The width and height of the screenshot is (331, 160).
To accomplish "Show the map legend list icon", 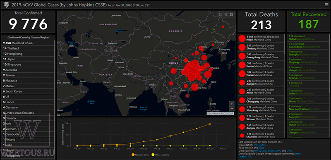I will tap(226, 14).
